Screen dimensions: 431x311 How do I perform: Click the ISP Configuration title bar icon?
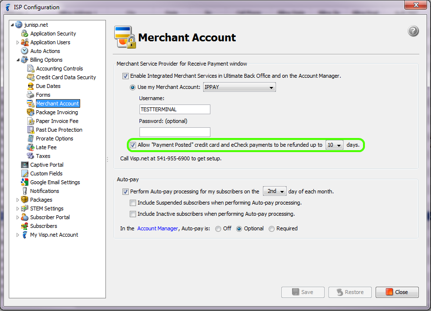[x=8, y=7]
